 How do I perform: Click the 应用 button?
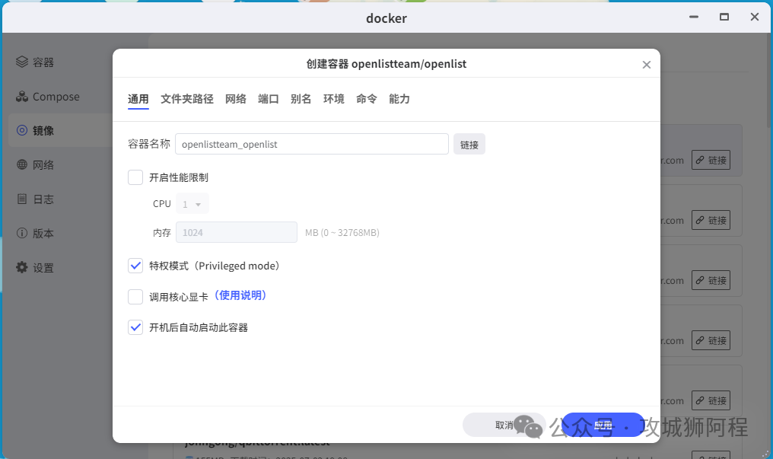[x=603, y=425]
